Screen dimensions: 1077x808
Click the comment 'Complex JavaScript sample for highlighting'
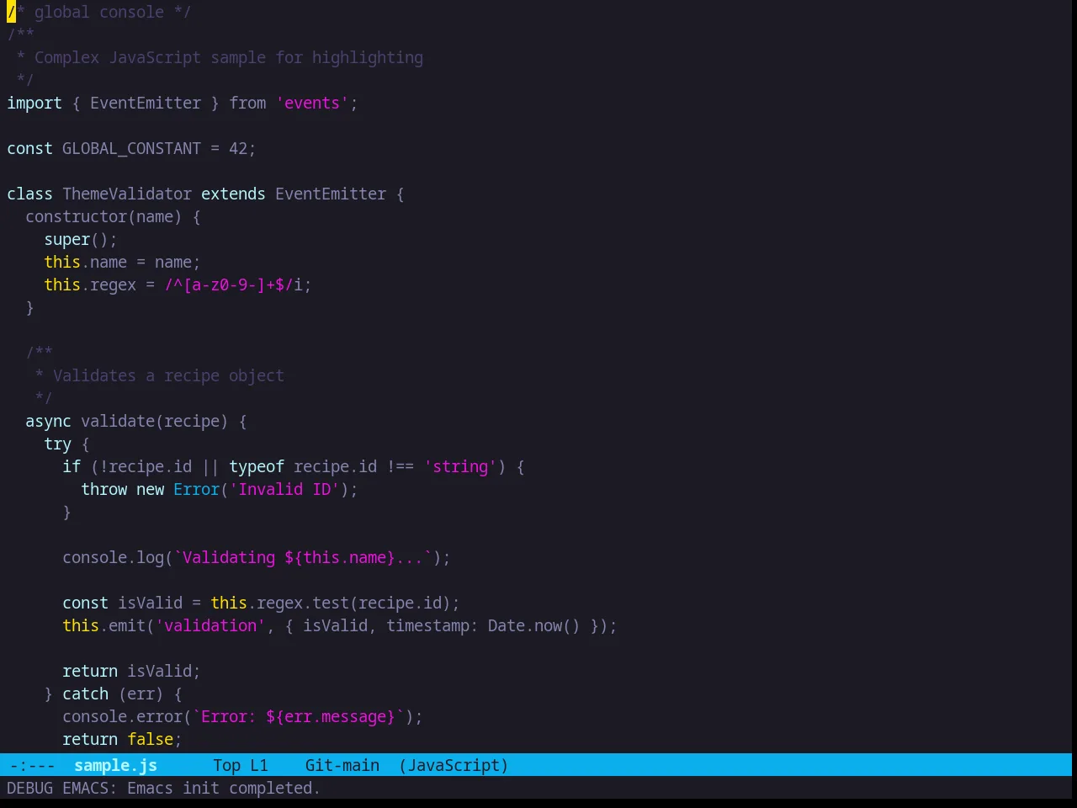[229, 57]
